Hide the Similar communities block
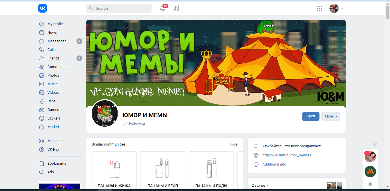This screenshot has width=390, height=191. point(233,144)
